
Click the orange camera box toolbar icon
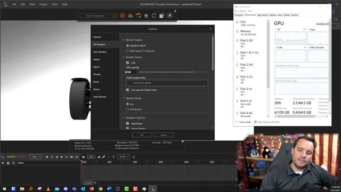coord(139,15)
